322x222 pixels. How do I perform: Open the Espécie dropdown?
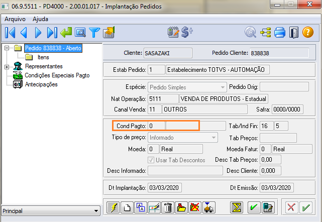tap(223, 87)
